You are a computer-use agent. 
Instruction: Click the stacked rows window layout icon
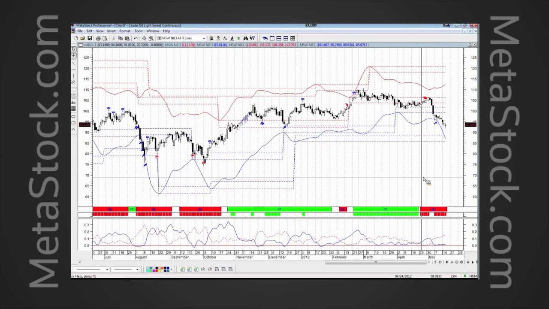click(x=279, y=38)
